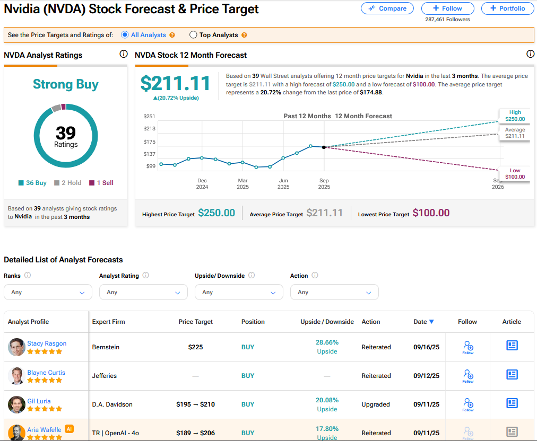Click the Price Target column header

(196, 322)
